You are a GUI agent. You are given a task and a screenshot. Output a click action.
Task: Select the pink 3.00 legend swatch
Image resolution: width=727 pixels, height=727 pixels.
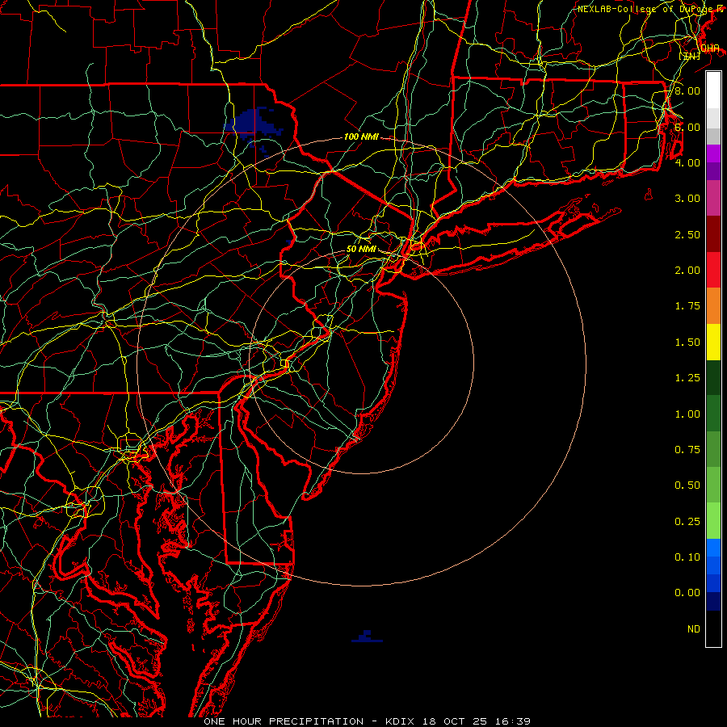713,199
